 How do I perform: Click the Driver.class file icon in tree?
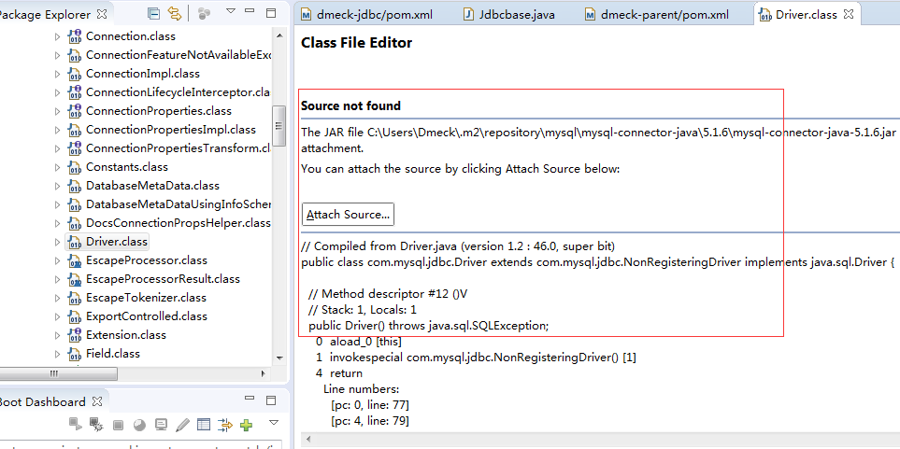(x=75, y=242)
